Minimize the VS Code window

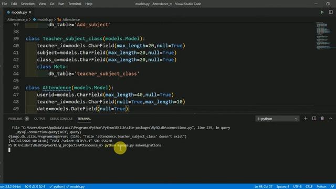tap(316, 4)
